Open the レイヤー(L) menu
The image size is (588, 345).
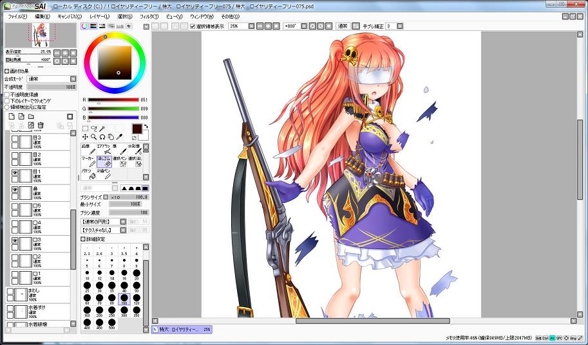tap(99, 16)
